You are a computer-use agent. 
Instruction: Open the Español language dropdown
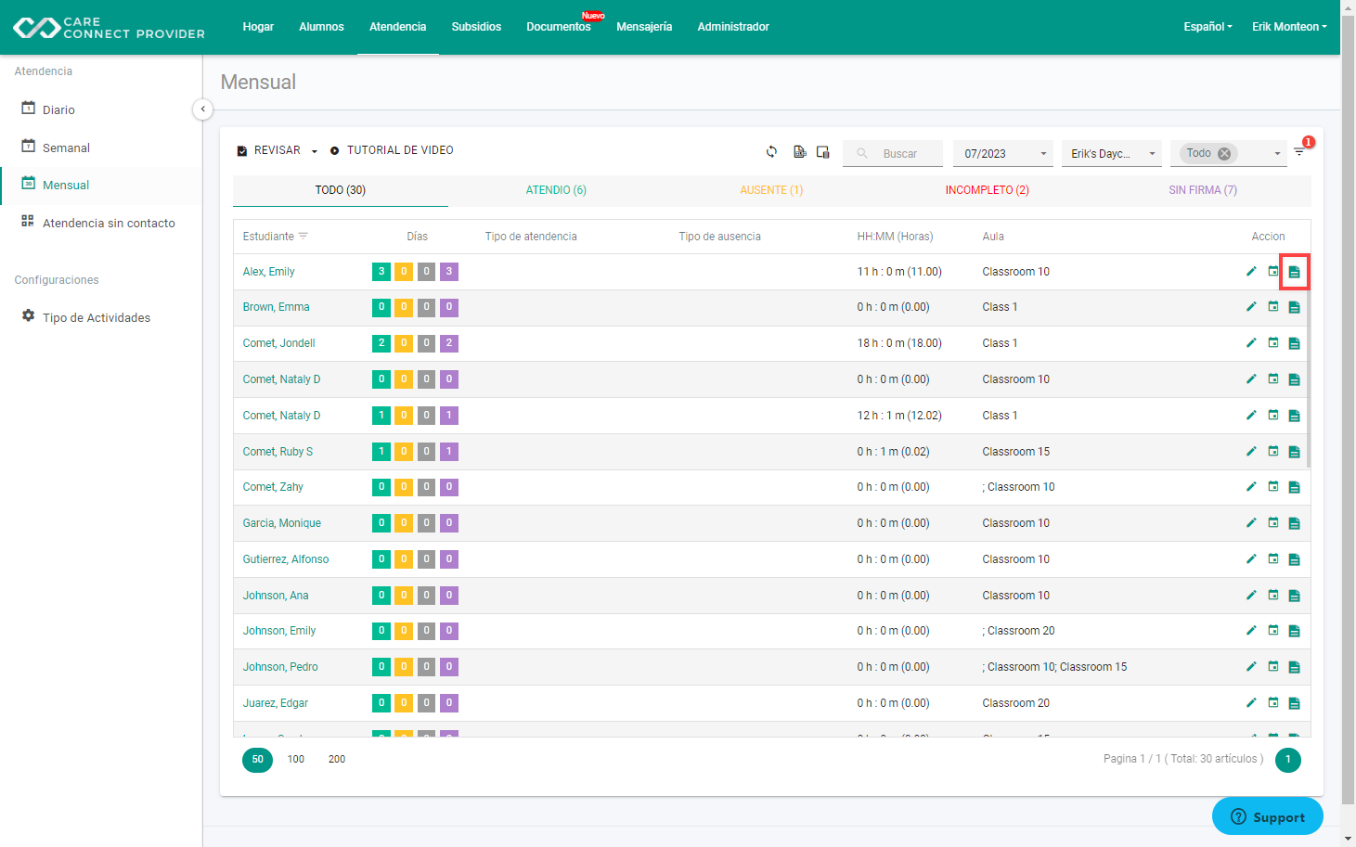pyautogui.click(x=1207, y=27)
